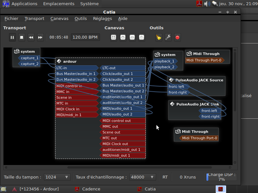Select ardour LTC-in port
Viewport: 258px width, 193px height.
pyautogui.click(x=77, y=68)
